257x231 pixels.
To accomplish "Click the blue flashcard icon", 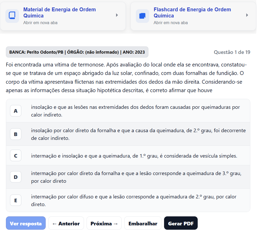I will point(142,16).
